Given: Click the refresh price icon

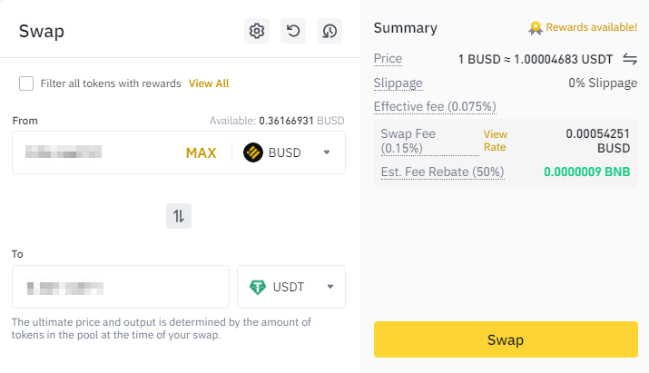Looking at the screenshot, I should (x=293, y=31).
